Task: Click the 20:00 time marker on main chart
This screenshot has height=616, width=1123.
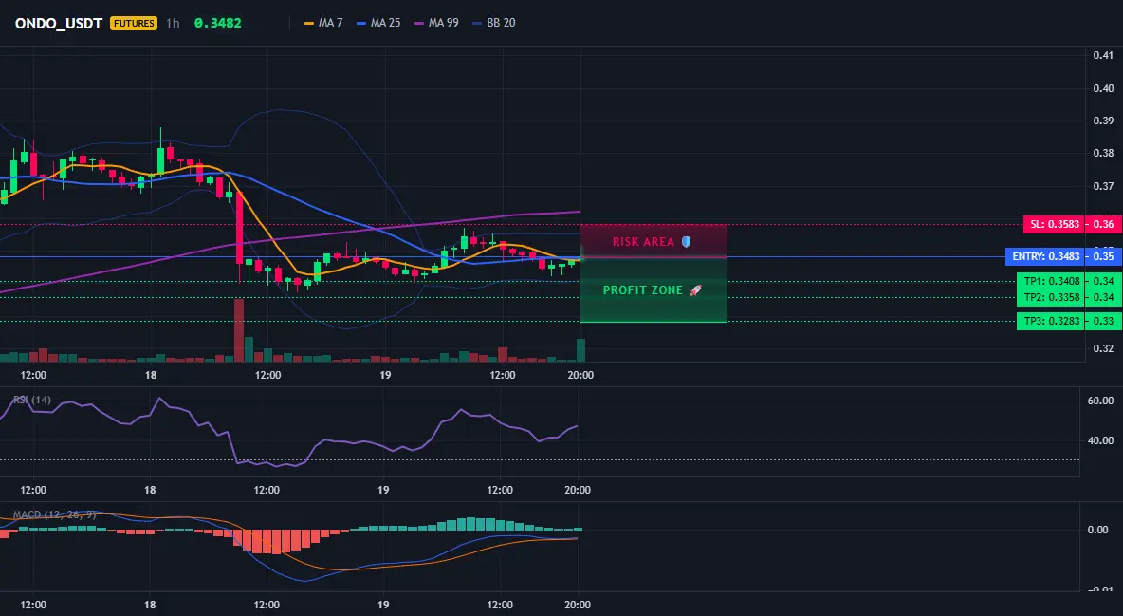Action: [580, 375]
